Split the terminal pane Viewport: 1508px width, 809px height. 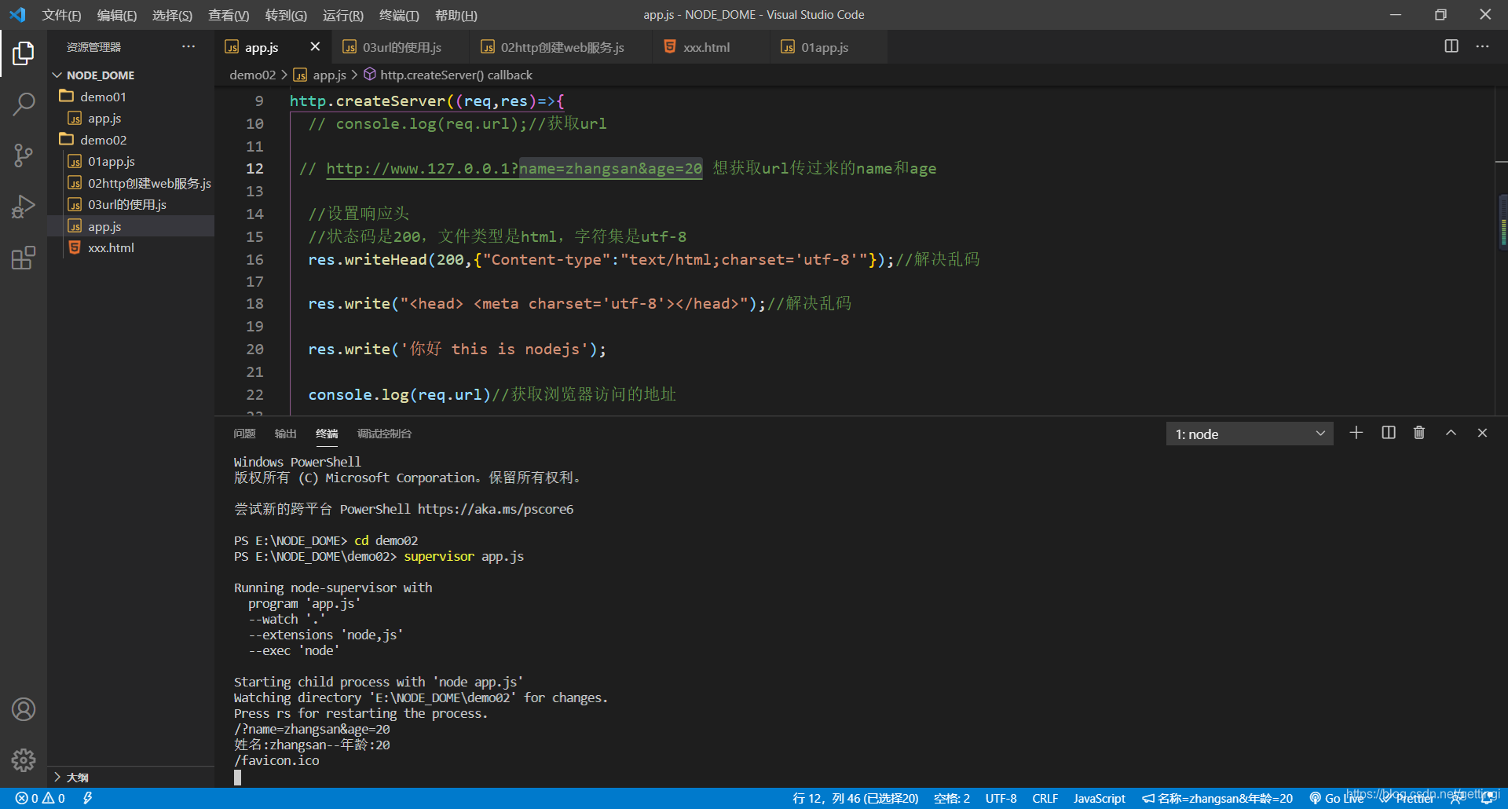1389,433
